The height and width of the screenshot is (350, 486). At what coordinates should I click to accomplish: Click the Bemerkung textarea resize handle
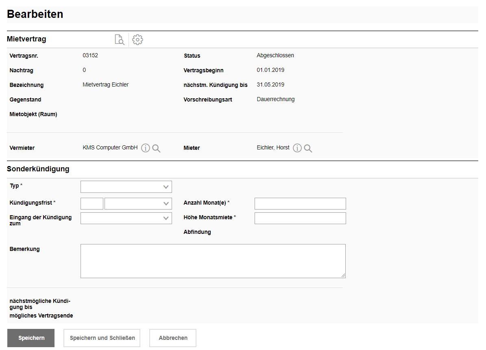click(343, 276)
